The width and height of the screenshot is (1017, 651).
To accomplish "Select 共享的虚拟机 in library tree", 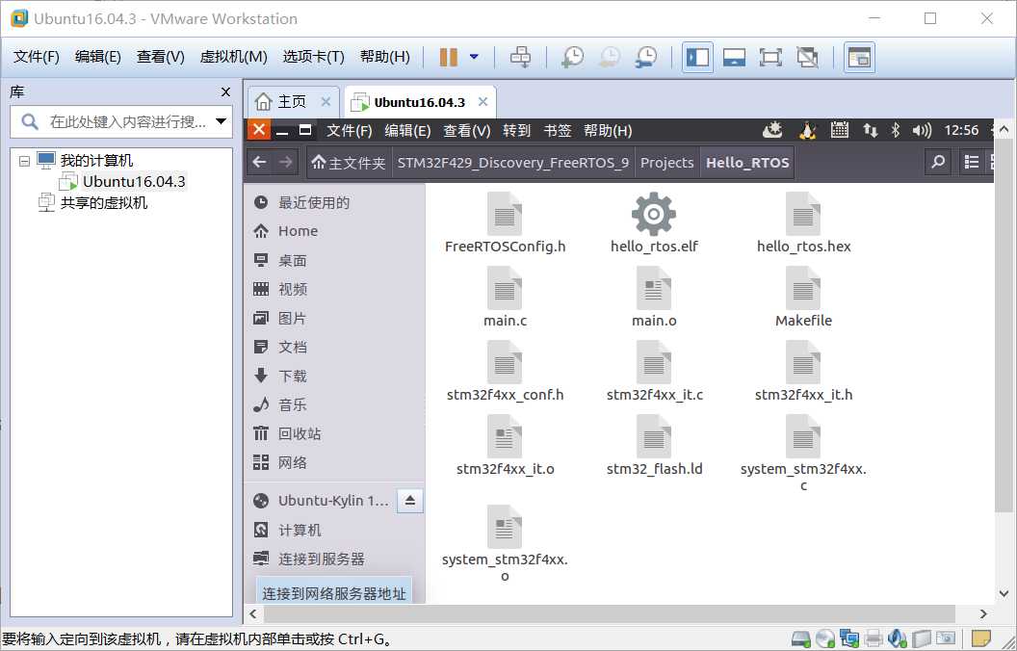I will 104,203.
